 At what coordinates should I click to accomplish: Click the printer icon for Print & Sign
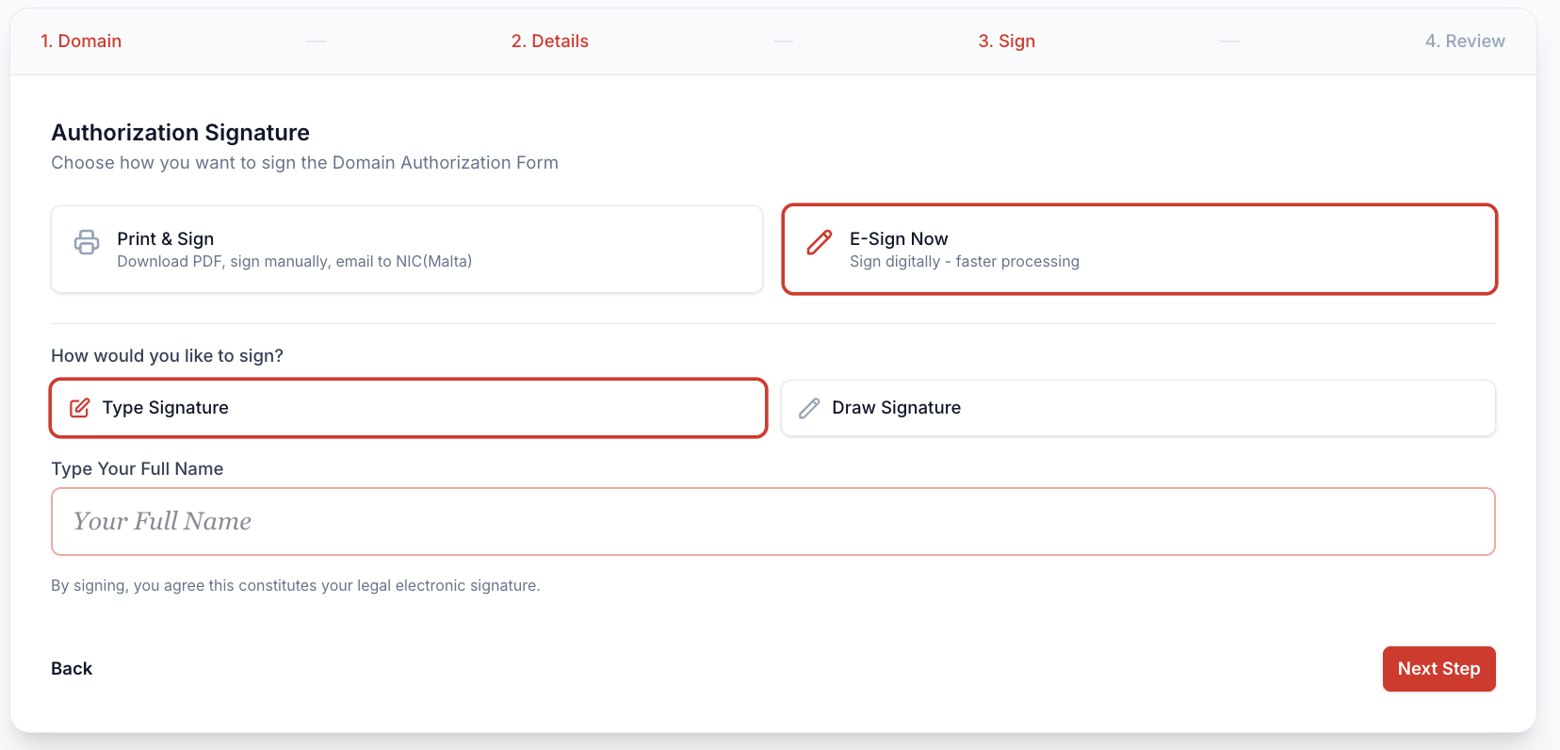pos(87,242)
